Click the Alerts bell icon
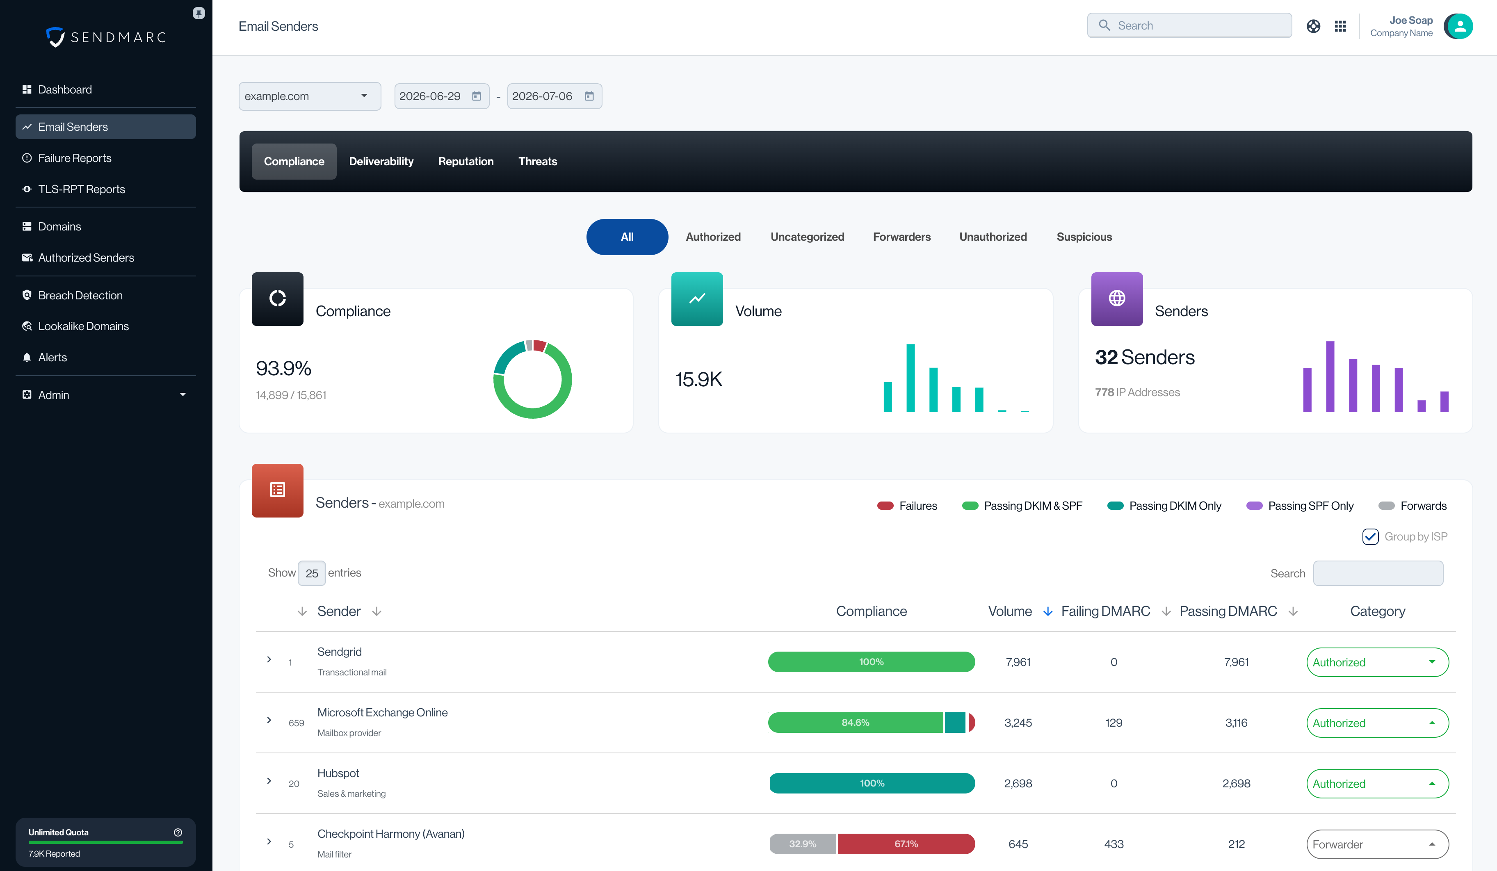The image size is (1497, 871). 27,357
